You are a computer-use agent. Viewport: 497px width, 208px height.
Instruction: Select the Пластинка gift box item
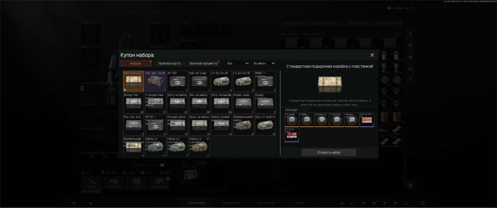134,81
